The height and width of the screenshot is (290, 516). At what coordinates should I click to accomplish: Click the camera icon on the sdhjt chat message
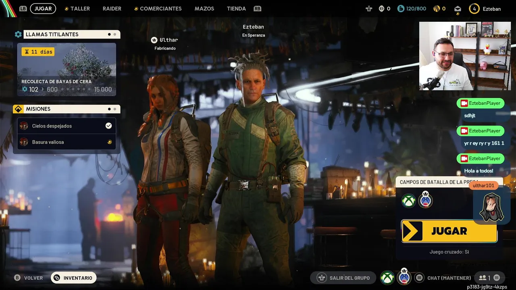point(464,104)
